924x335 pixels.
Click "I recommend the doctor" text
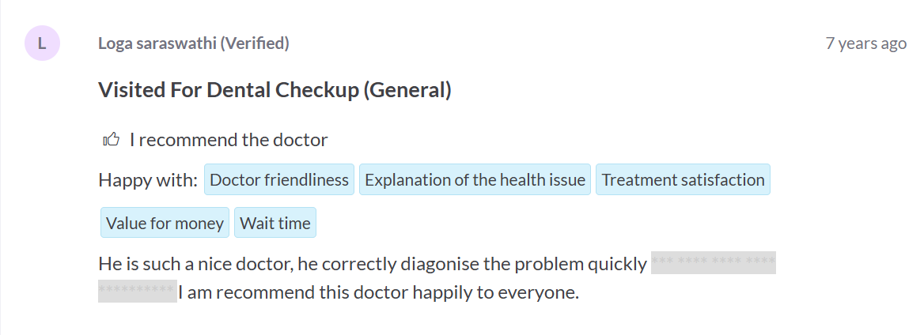coord(229,140)
